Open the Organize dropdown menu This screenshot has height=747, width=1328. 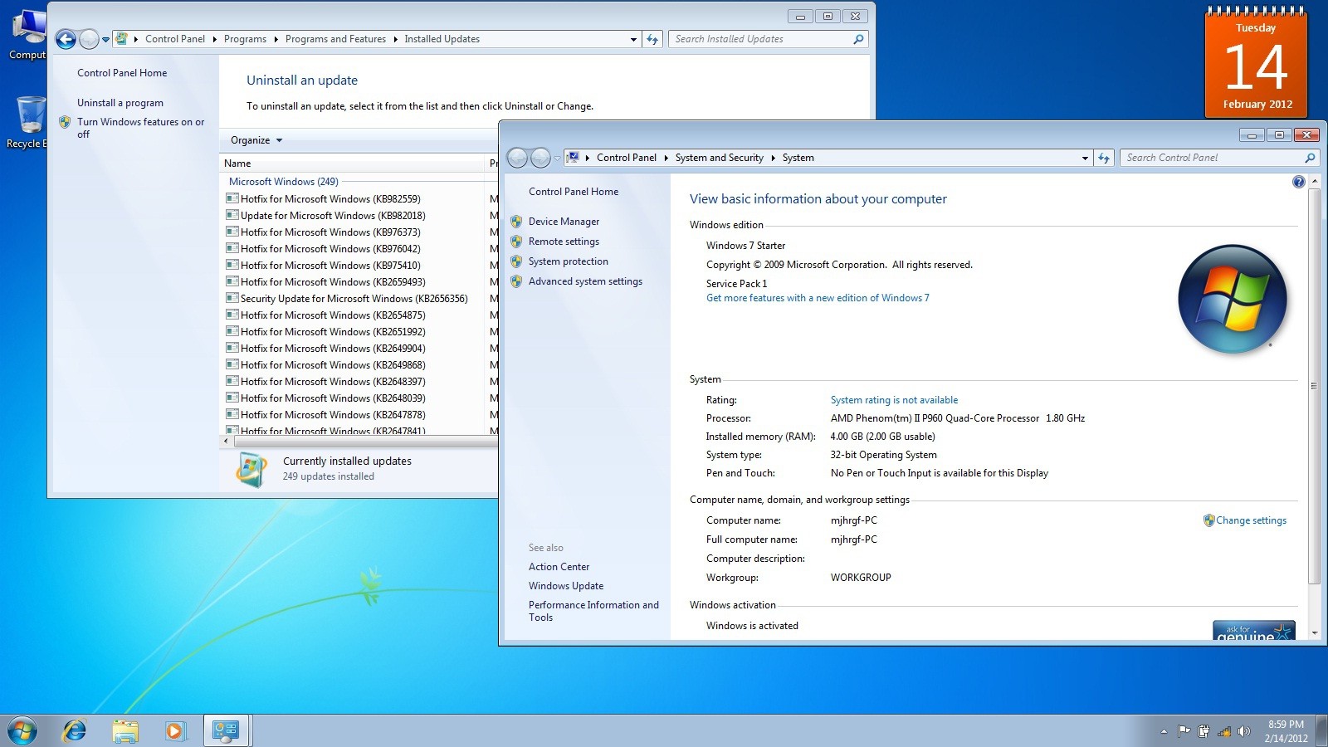(x=256, y=140)
